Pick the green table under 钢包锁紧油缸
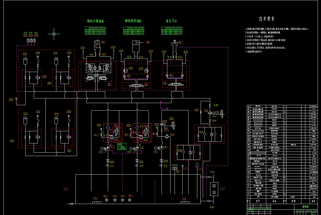321x215 pixels. pos(134,31)
